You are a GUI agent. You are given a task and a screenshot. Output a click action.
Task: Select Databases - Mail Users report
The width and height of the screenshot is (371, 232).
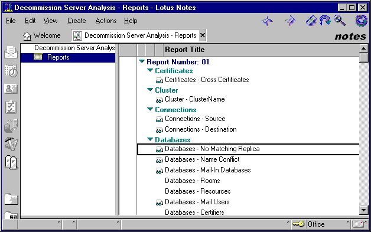tap(197, 202)
